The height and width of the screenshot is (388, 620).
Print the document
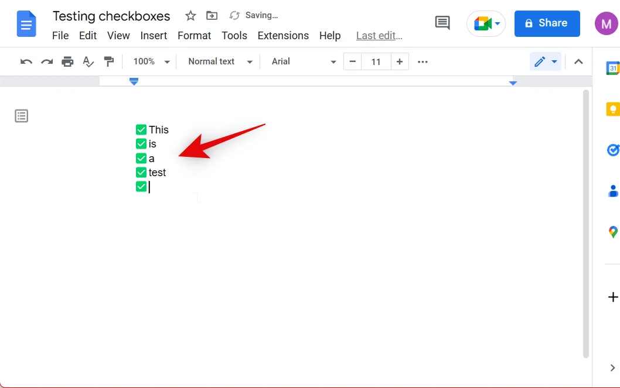pos(67,62)
